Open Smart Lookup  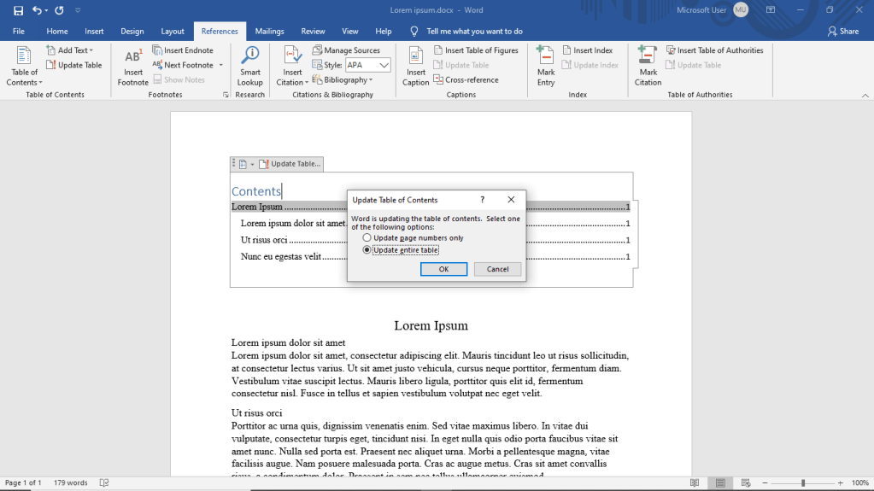(x=249, y=67)
